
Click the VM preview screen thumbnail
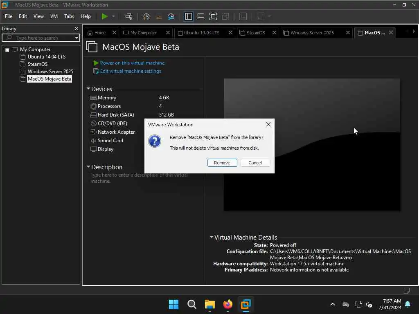pos(312,144)
